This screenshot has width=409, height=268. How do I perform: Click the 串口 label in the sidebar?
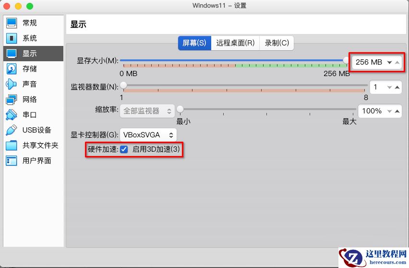pos(29,115)
